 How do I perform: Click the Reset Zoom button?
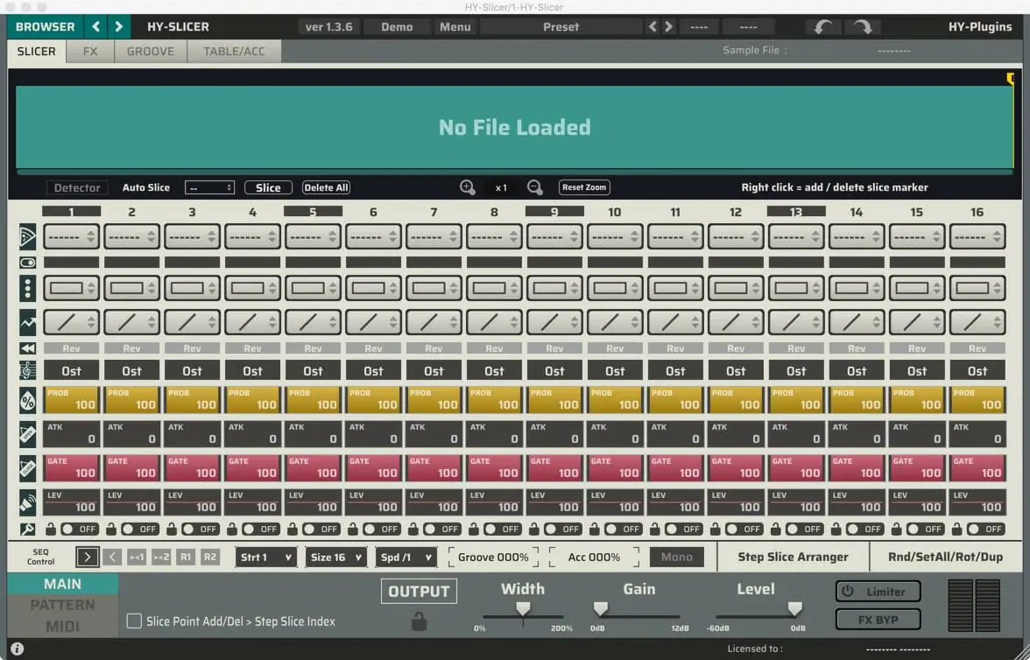point(584,188)
